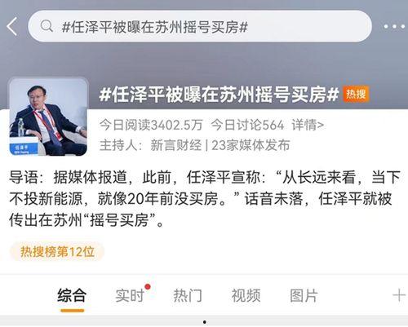Select the 综合 tab
408x327 pixels.
tap(72, 295)
